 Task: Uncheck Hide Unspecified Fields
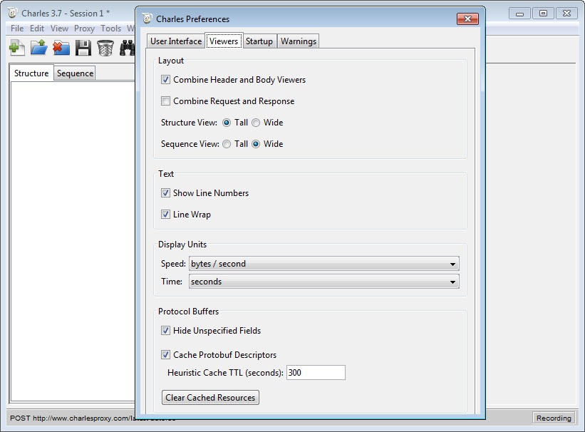pos(165,331)
